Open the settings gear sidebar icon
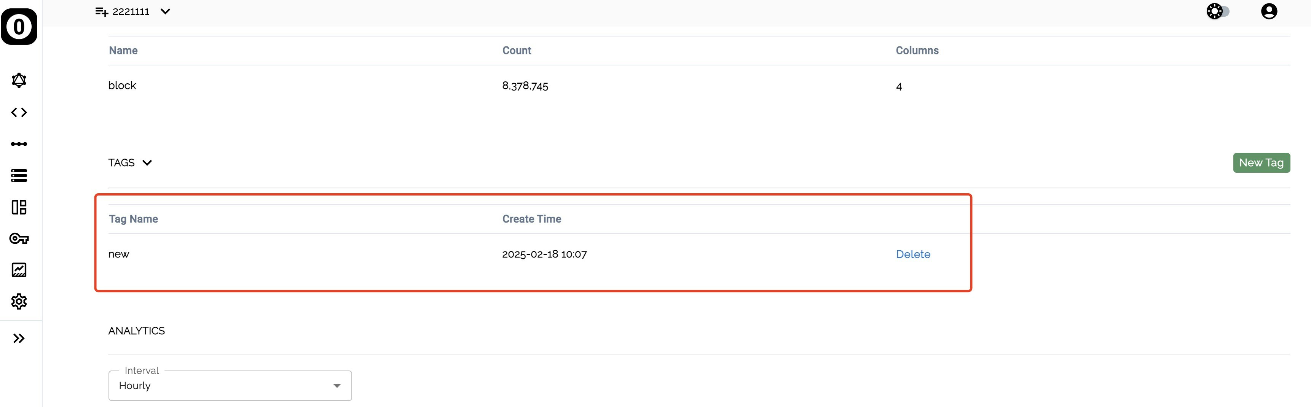The width and height of the screenshot is (1311, 407). [19, 302]
